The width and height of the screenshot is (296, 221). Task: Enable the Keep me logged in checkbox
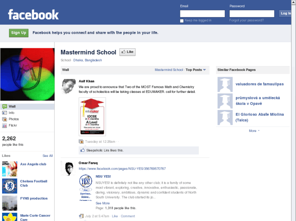[x=182, y=21]
